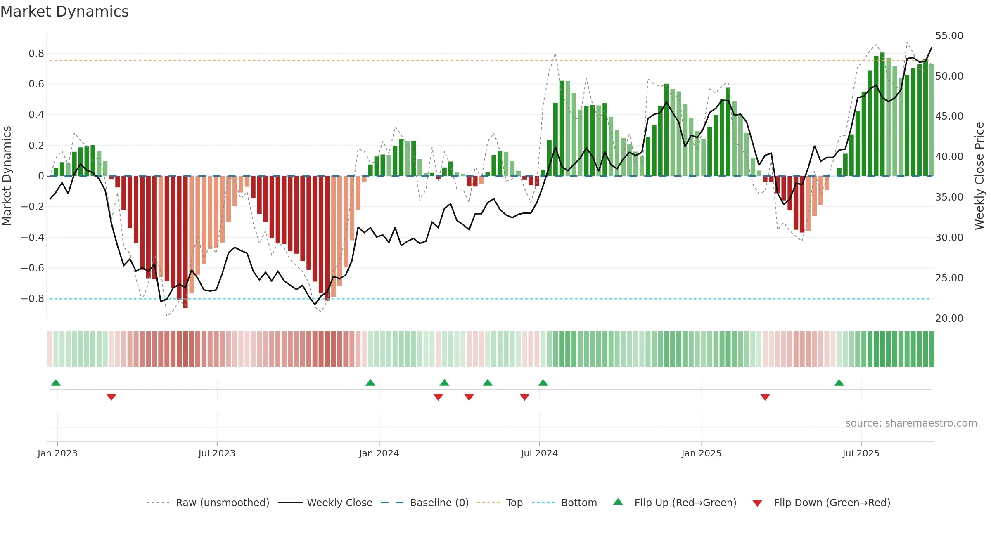
Task: Click the last green heat-strip cell
Action: (931, 349)
